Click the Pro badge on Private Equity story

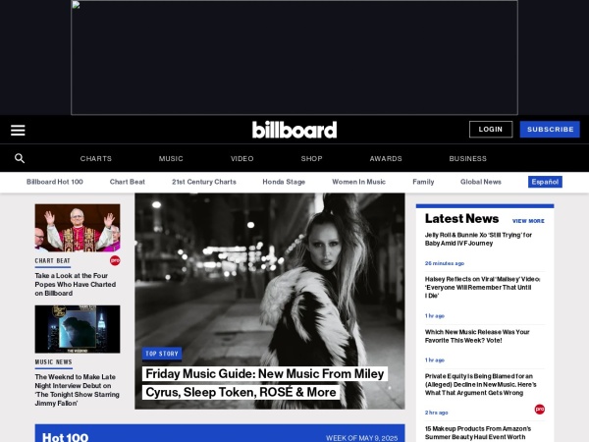coord(539,409)
